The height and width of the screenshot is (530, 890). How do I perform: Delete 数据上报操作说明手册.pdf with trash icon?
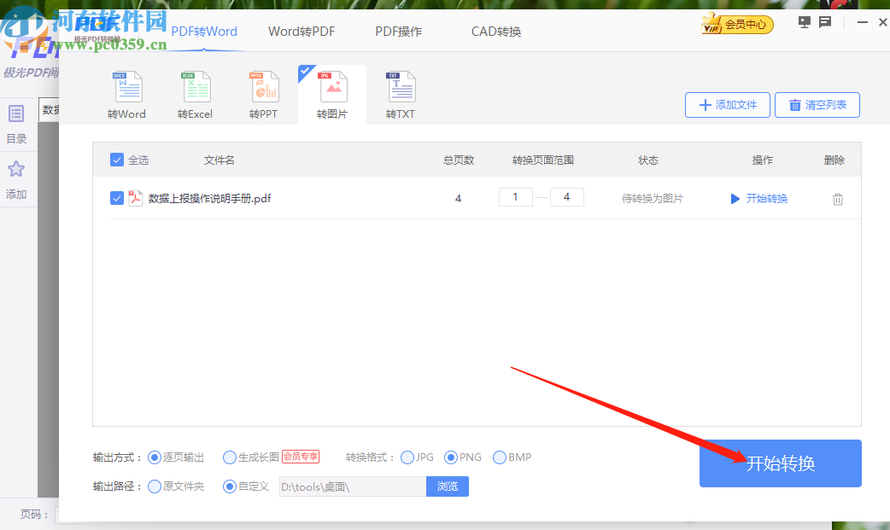[838, 199]
